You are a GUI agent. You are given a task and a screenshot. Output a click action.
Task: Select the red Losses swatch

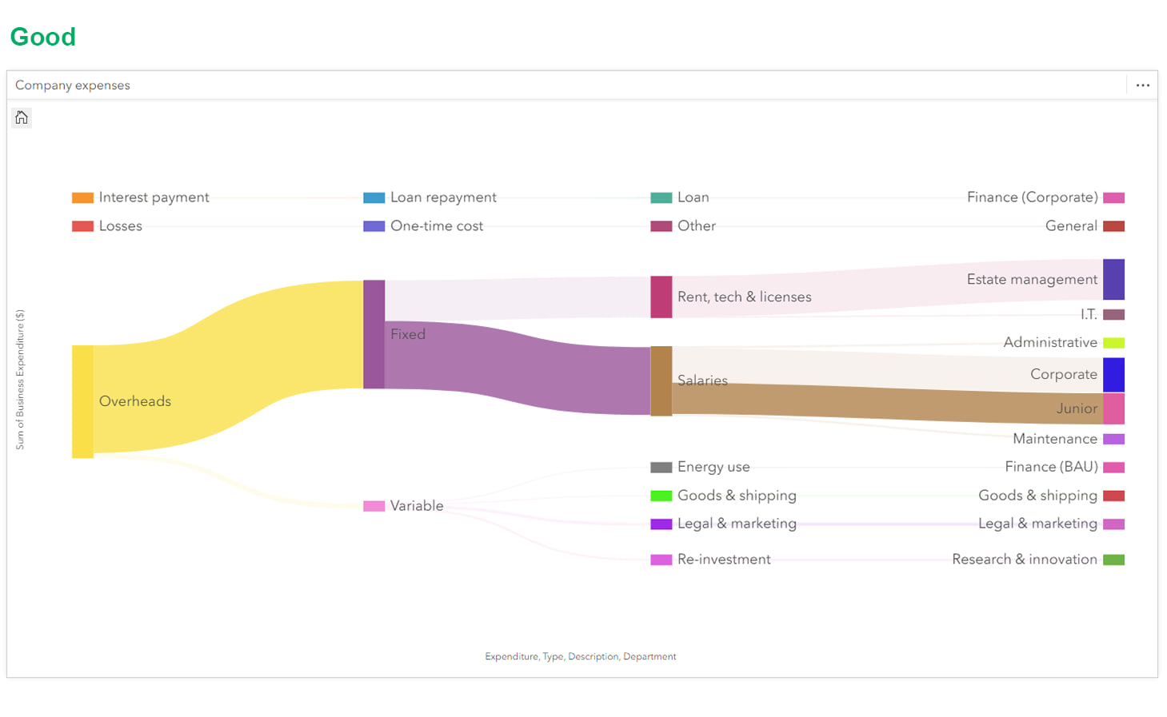(82, 226)
